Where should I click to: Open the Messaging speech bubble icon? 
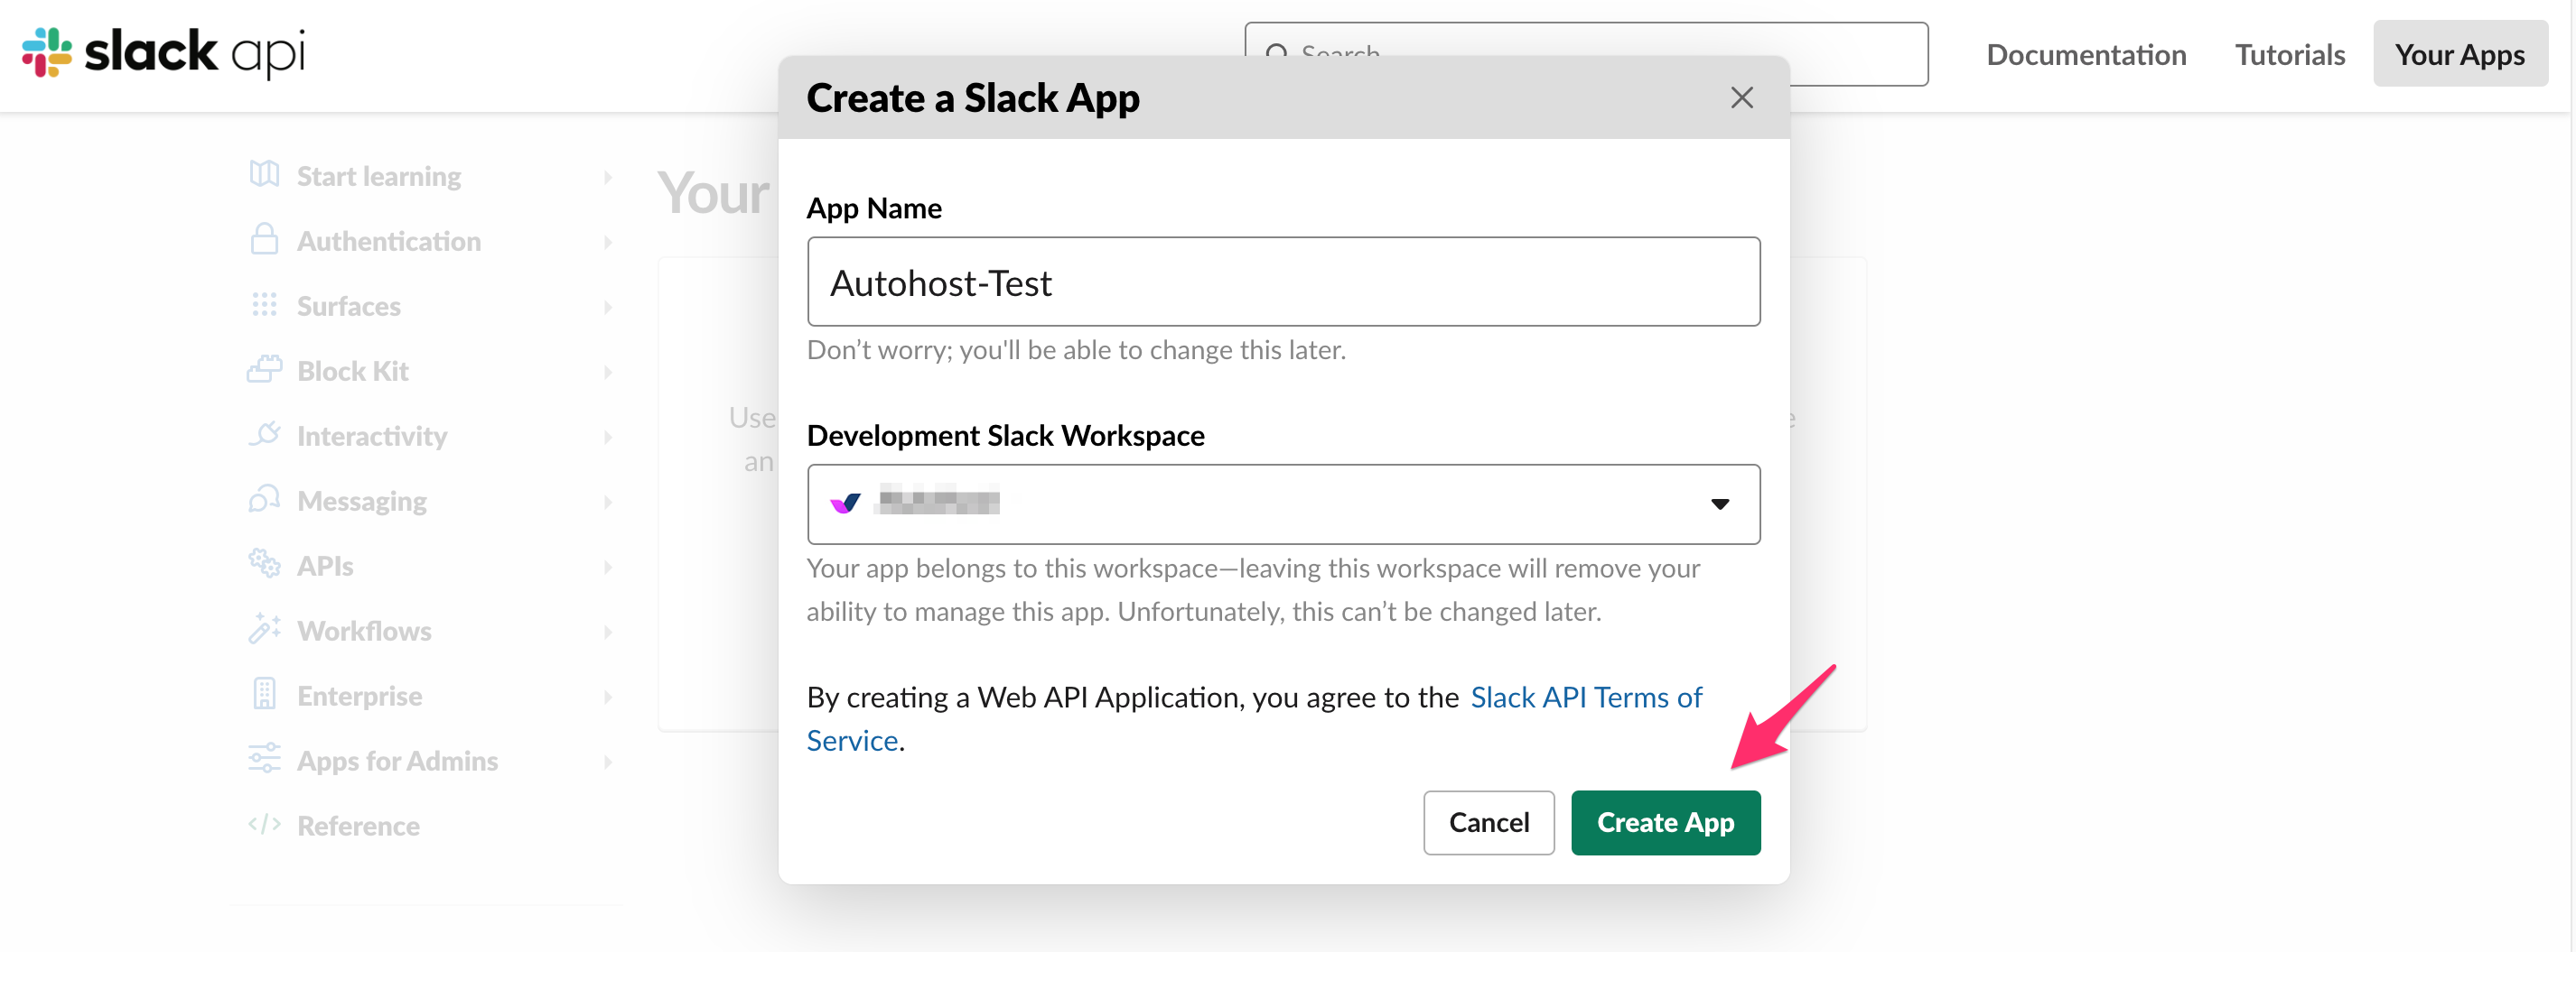pos(264,500)
